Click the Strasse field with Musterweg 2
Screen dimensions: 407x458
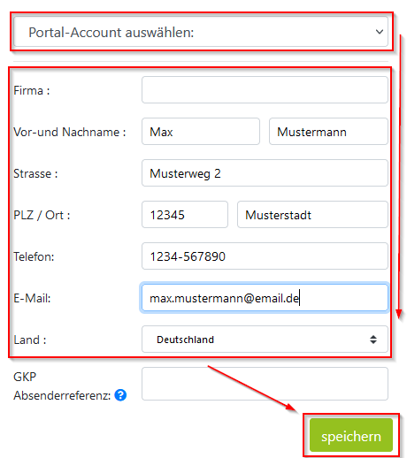[265, 173]
